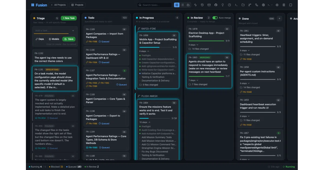Open the GitHub icon in top toolbar
324x170 pixels.
coord(216,5)
